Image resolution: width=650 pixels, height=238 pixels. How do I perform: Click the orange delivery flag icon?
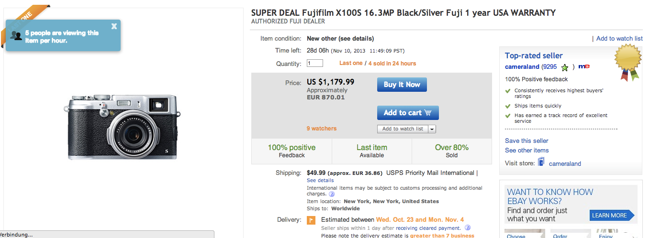click(x=311, y=220)
